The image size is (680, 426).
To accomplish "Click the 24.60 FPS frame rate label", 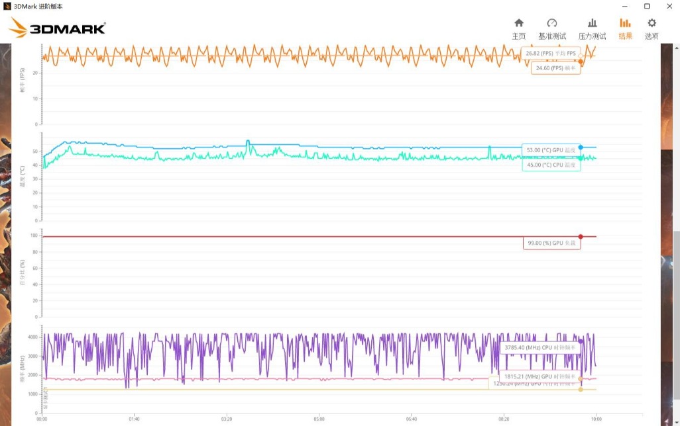I will click(556, 67).
